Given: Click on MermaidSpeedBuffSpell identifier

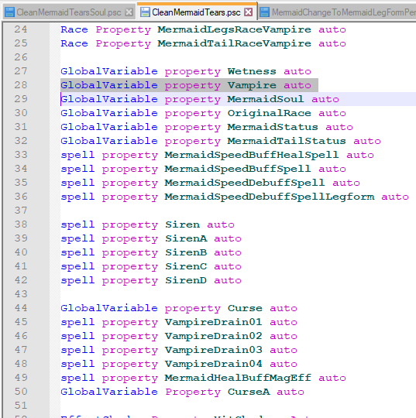Looking at the screenshot, I should [238, 169].
